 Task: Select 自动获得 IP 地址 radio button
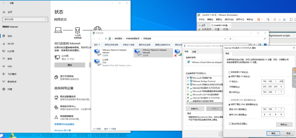tap(230, 72)
